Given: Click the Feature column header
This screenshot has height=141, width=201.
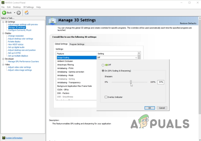Looking at the screenshot, I should [x=76, y=54].
